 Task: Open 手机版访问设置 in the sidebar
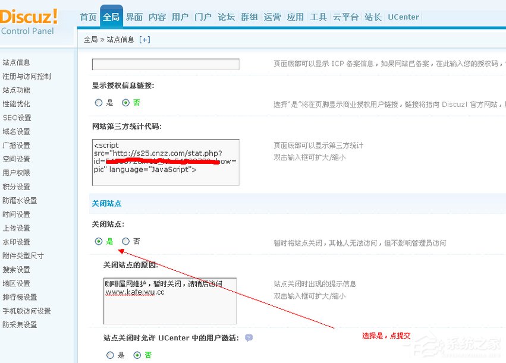[25, 310]
